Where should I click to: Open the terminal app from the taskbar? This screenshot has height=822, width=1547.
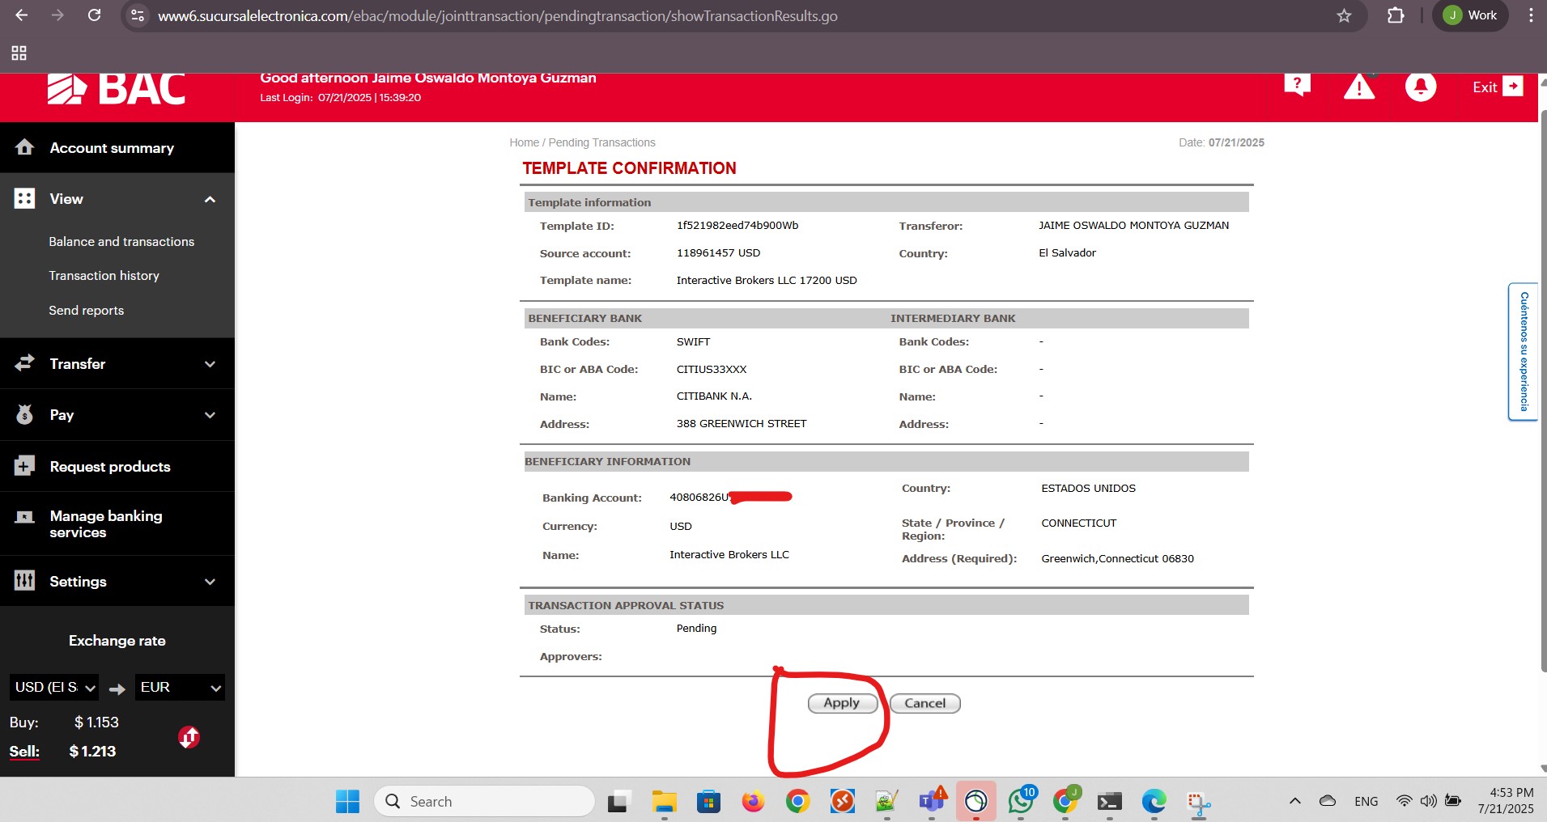tap(1109, 801)
